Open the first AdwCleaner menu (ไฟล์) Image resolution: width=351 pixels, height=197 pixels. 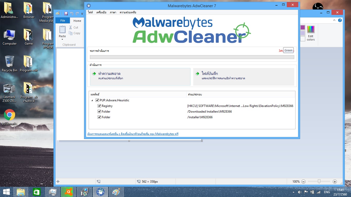[x=90, y=12]
